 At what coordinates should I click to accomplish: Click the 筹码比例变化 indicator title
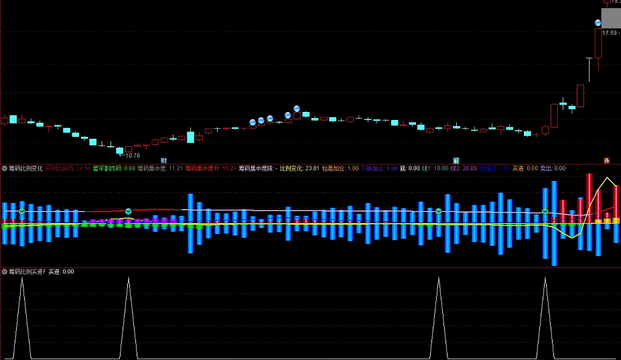(25, 168)
